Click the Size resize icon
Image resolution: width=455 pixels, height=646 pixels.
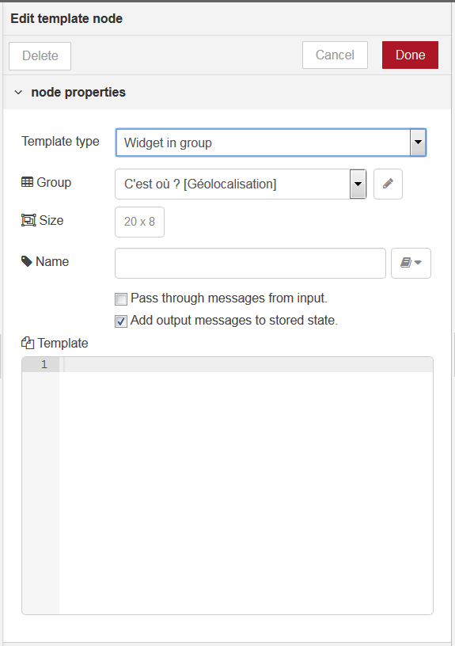(x=28, y=220)
